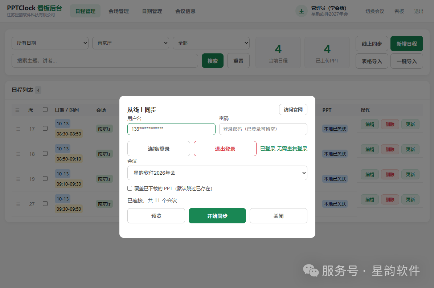Toggle the select-all checkbox in the table header
The width and height of the screenshot is (434, 288).
[x=45, y=110]
